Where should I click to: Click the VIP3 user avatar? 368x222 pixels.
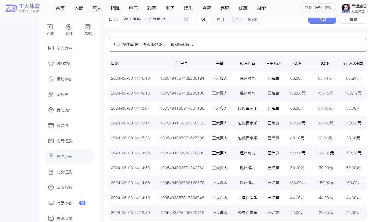coord(346,8)
